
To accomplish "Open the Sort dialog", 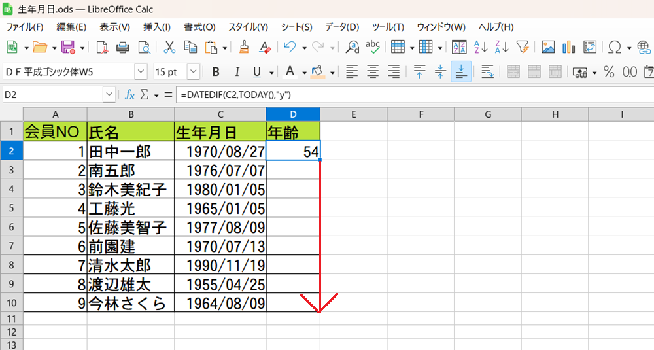I will [459, 47].
